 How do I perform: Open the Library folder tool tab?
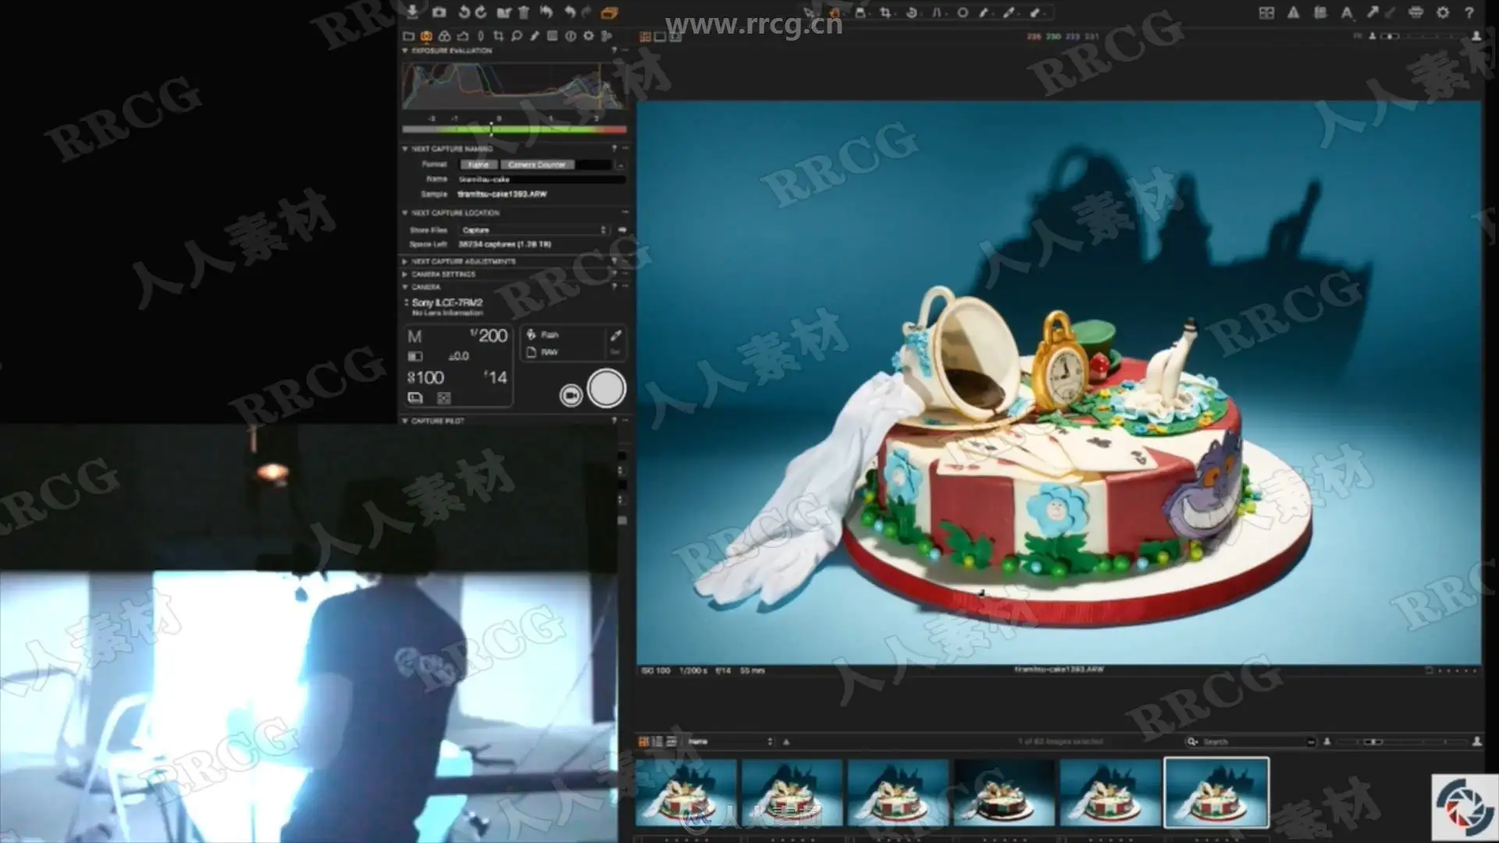pos(408,36)
